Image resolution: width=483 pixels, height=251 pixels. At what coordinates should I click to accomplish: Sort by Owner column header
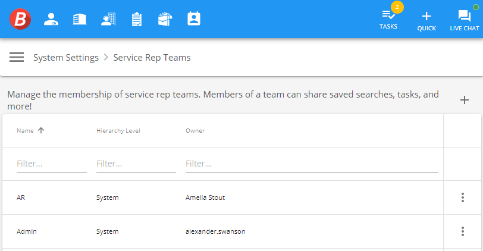tap(195, 131)
